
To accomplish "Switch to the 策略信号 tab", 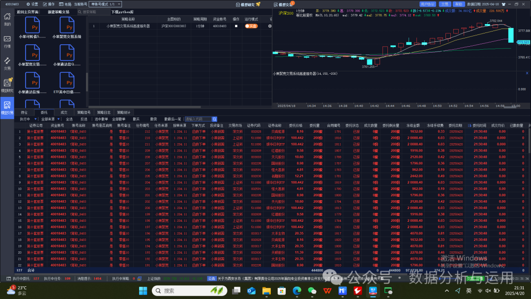I will pyautogui.click(x=84, y=113).
